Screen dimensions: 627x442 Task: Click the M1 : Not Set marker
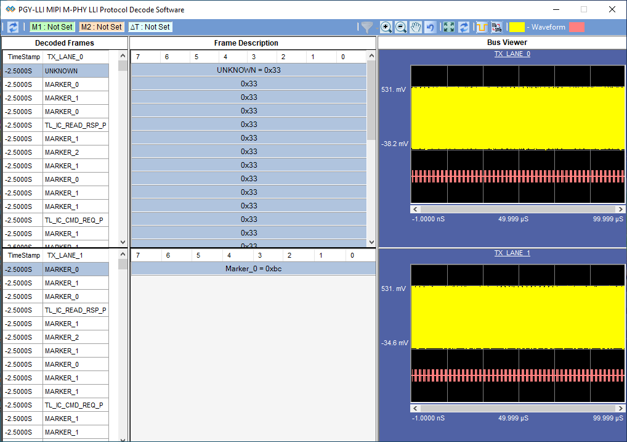click(52, 27)
